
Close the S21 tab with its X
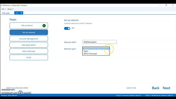click(x=21, y=13)
